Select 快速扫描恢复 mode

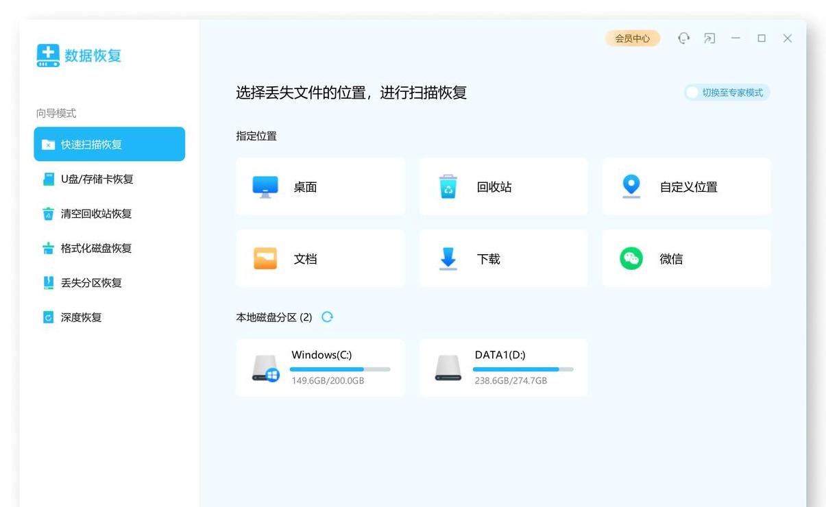(110, 144)
